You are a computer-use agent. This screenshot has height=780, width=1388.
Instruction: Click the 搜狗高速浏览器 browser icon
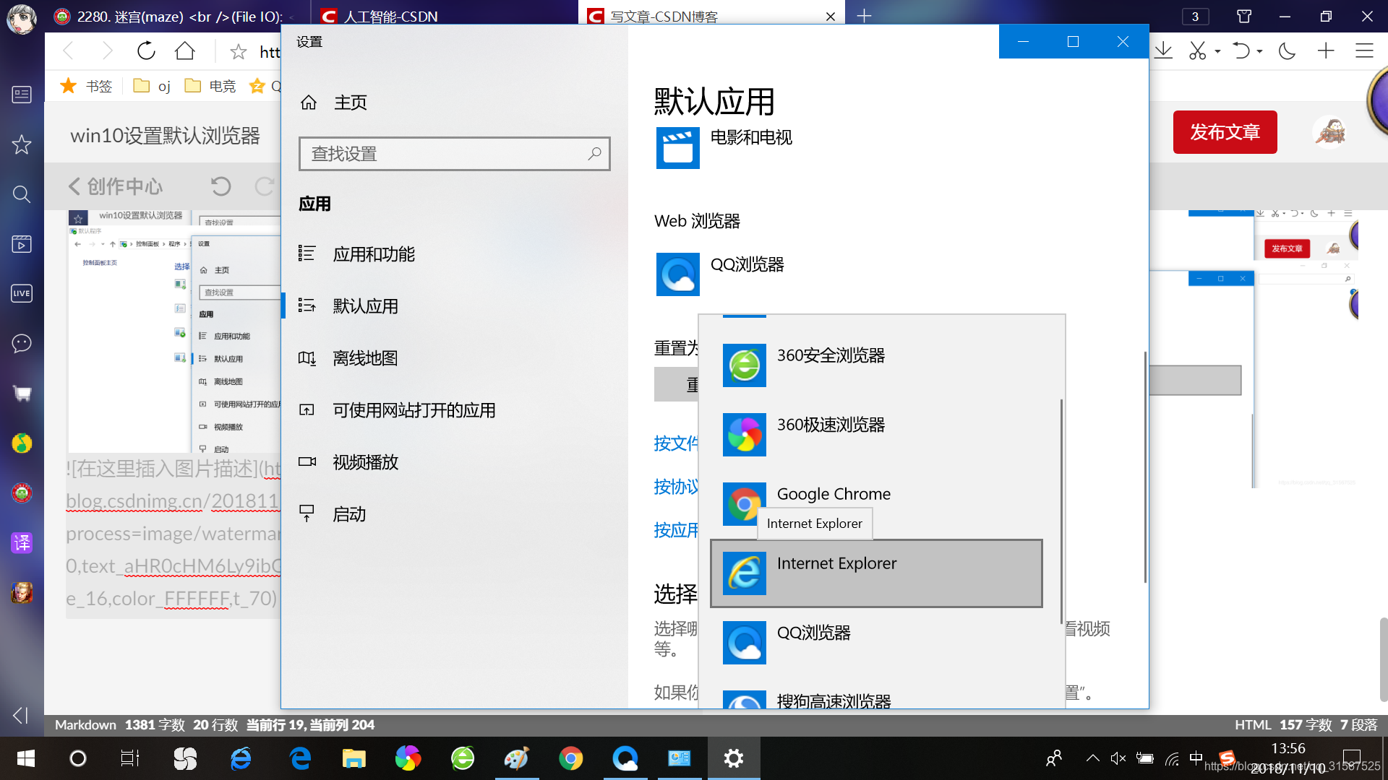[742, 701]
